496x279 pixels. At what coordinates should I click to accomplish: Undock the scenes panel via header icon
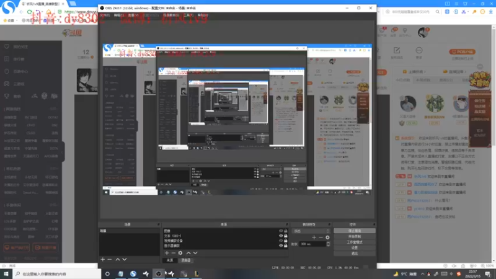coord(159,224)
